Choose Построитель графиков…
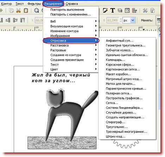The height and width of the screenshot is (157, 165). pyautogui.click(x=127, y=98)
